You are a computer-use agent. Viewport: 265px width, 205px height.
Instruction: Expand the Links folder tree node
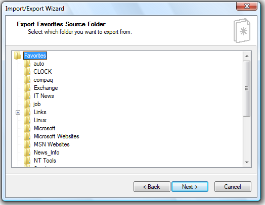click(x=18, y=113)
